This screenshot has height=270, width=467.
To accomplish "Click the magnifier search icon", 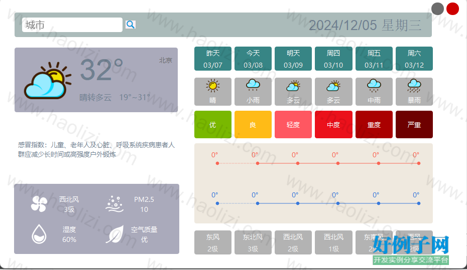I will (x=131, y=25).
